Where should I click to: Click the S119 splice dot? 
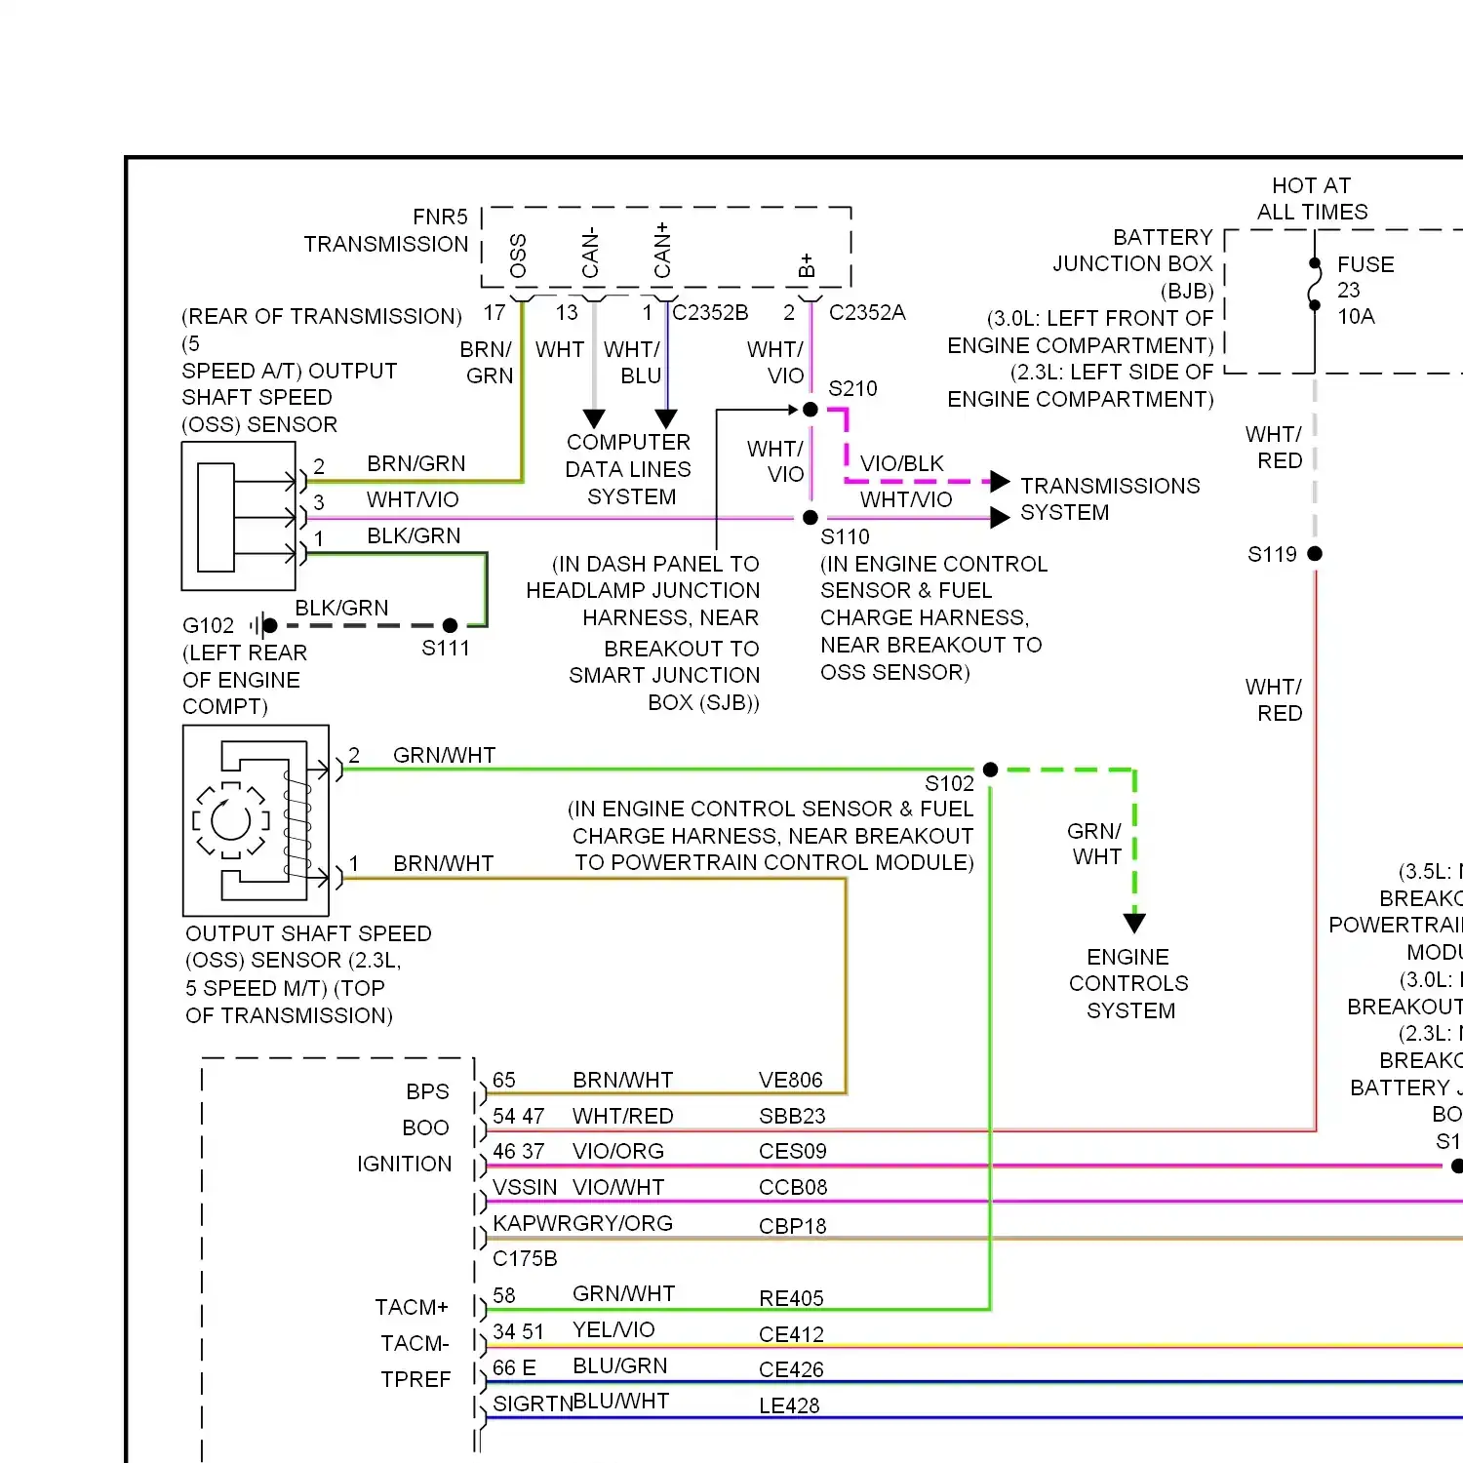click(x=1315, y=554)
